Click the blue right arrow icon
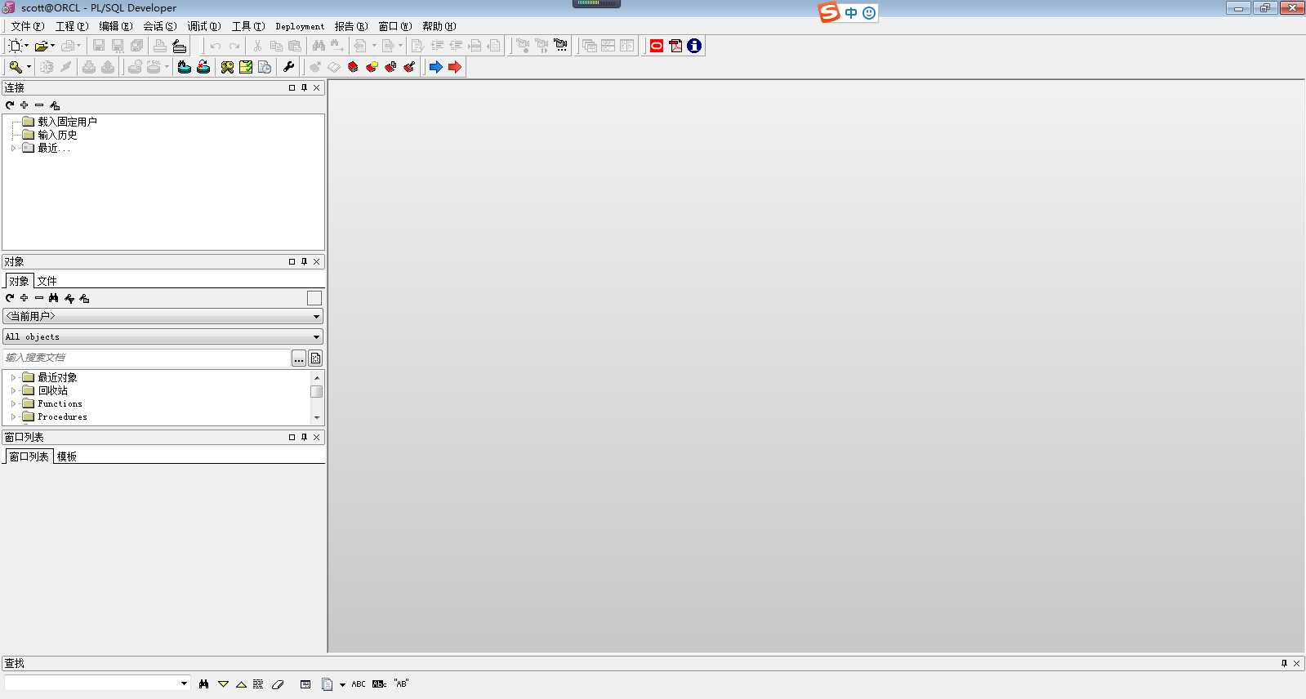 (436, 67)
